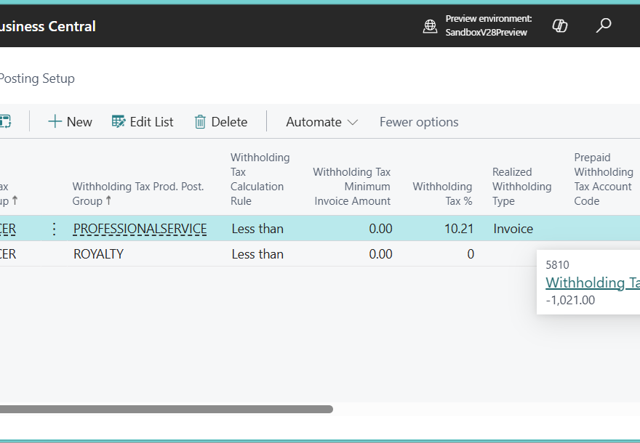Select the ROYALTY row cell
This screenshot has width=640, height=443.
(98, 254)
